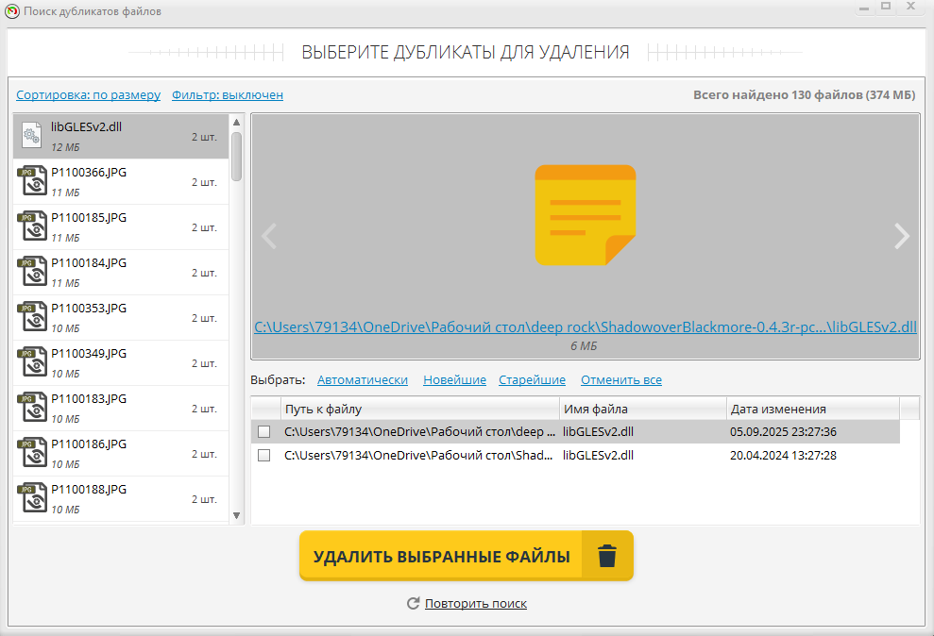Select the libGLESv2.dll 12 МБ group

(121, 136)
